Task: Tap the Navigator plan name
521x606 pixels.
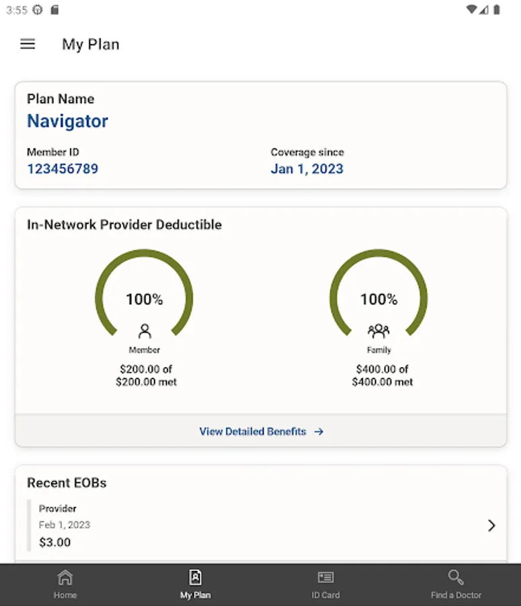Action: pyautogui.click(x=67, y=121)
